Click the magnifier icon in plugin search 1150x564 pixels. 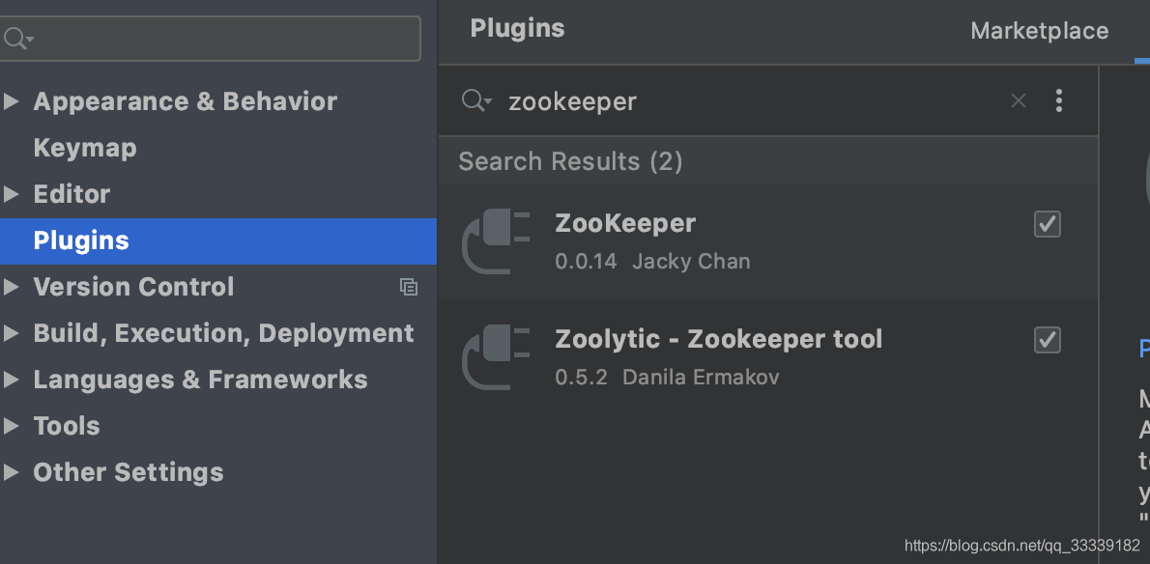coord(475,99)
